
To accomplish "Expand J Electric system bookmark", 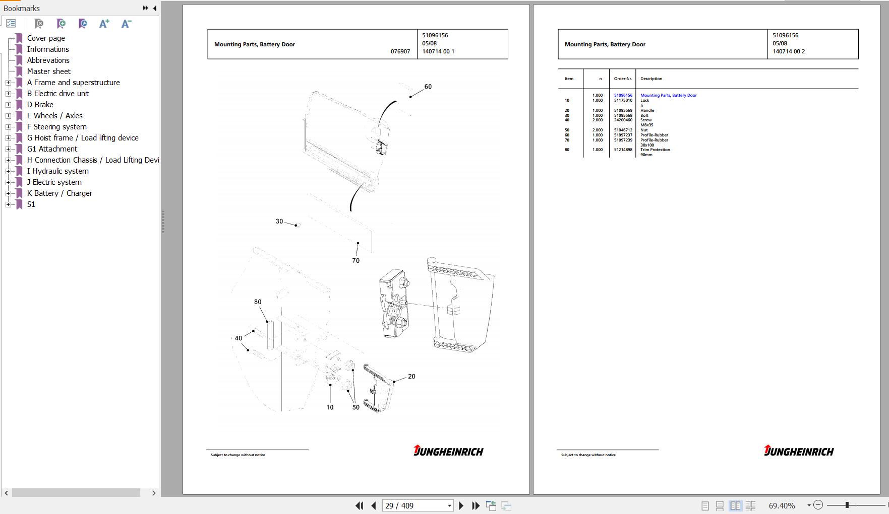I will click(x=8, y=182).
